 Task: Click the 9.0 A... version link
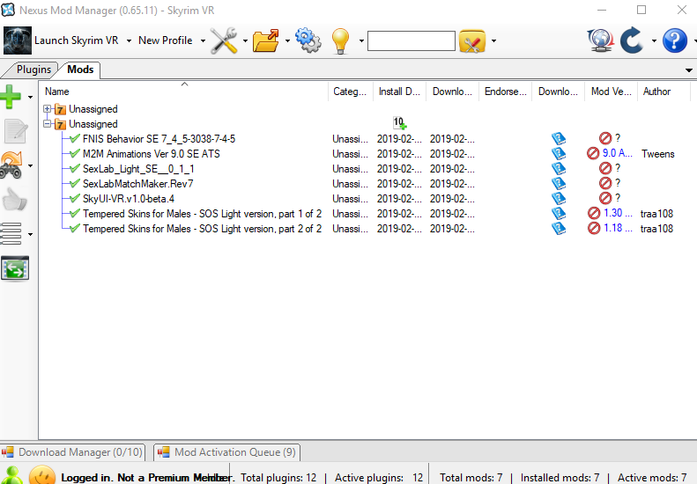tap(618, 153)
